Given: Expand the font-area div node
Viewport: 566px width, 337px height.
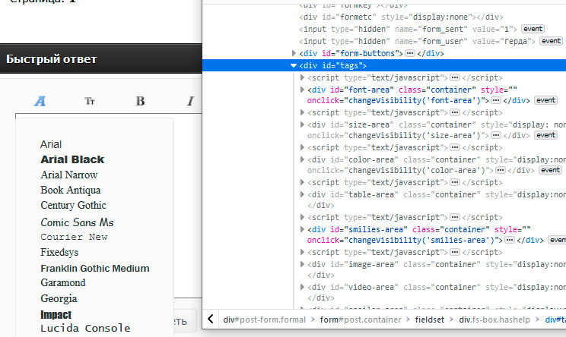Looking at the screenshot, I should coord(303,89).
